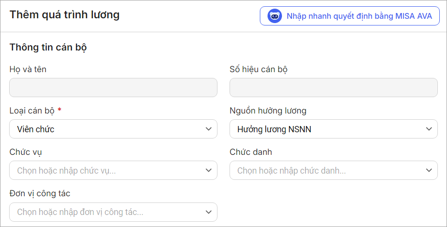The image size is (447, 227).
Task: Click the Thông tin cán bộ section heading
Action: click(x=48, y=48)
